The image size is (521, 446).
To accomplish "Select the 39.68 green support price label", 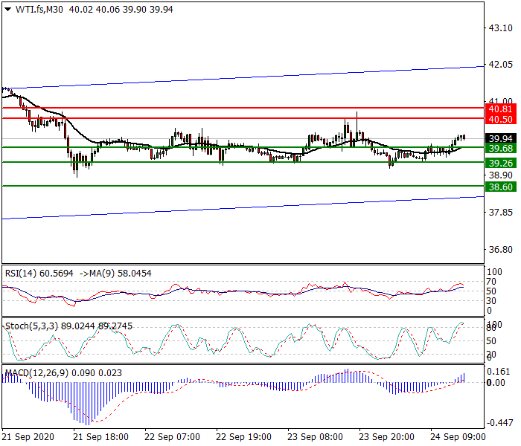I will (501, 149).
